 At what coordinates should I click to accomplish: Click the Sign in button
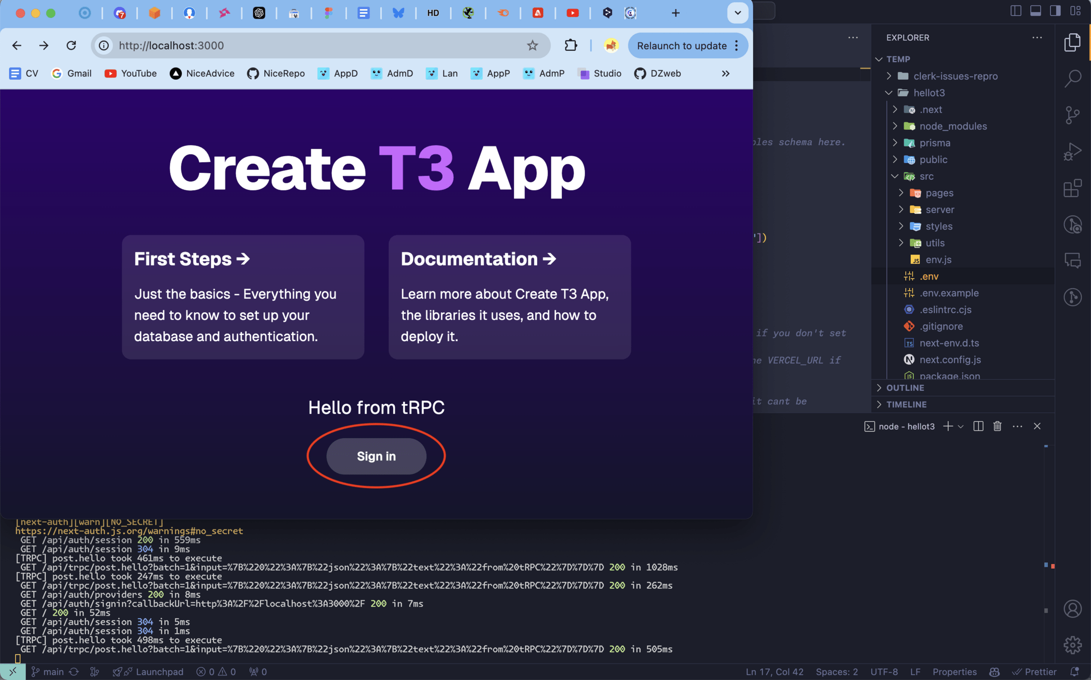coord(376,456)
